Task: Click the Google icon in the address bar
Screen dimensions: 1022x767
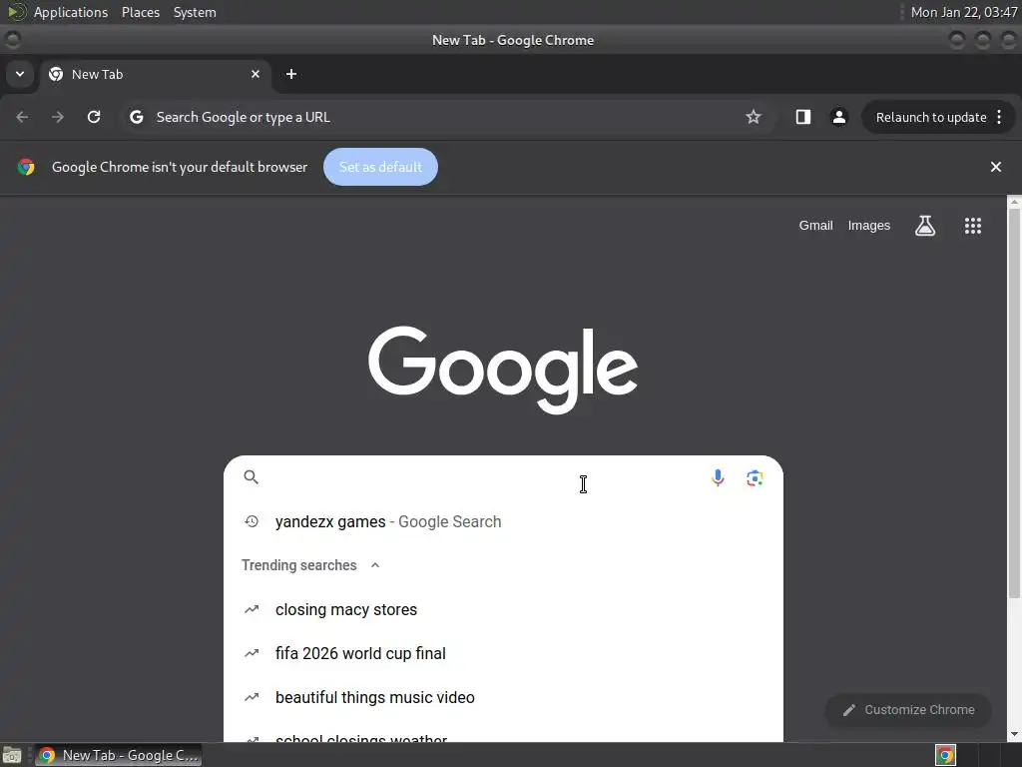Action: [136, 117]
